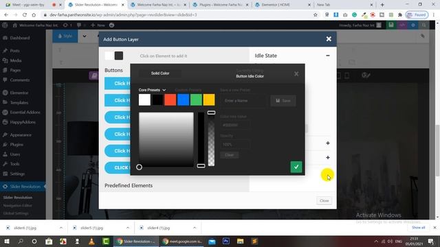This screenshot has width=440, height=247.
Task: Open the Style tab in editor toolbar
Action: click(65, 36)
